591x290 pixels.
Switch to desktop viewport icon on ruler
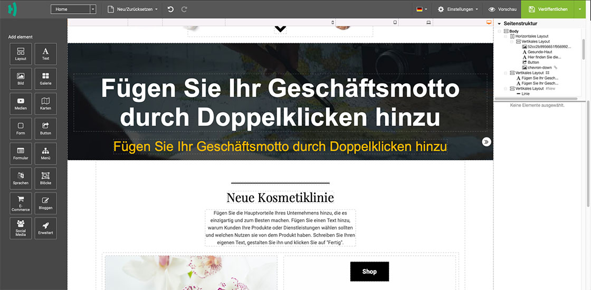[x=489, y=23]
